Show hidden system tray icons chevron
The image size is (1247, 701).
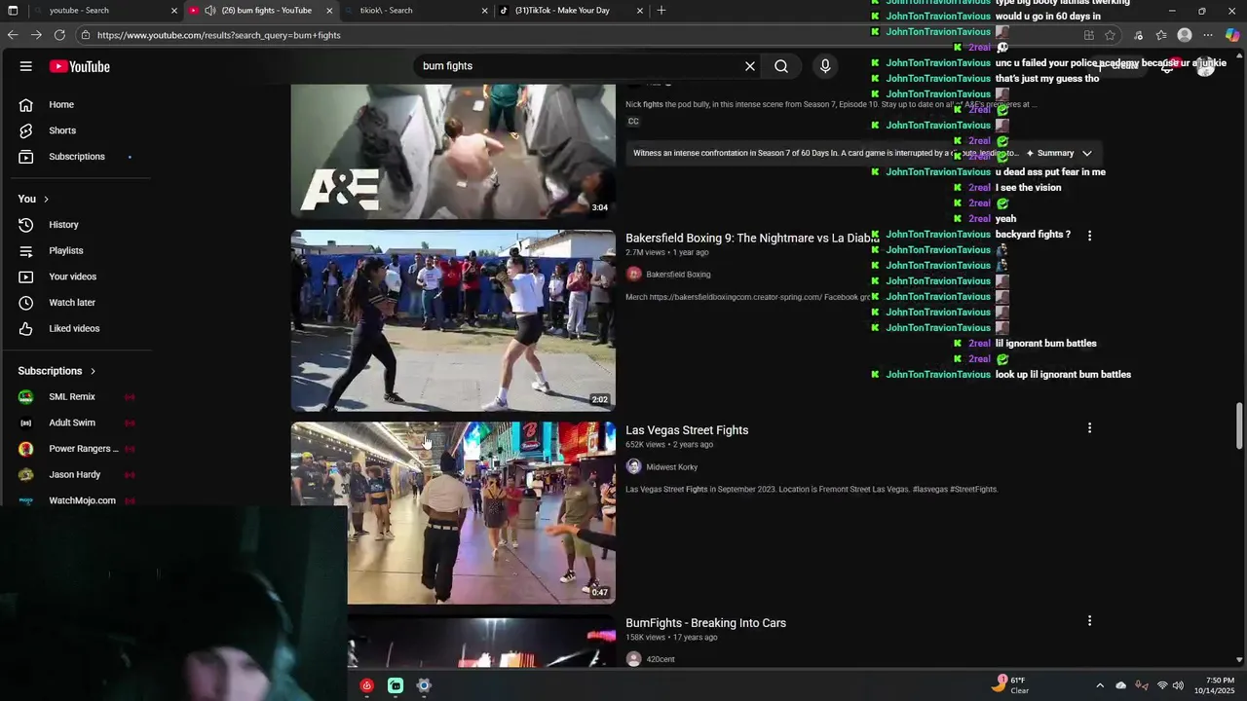1100,685
